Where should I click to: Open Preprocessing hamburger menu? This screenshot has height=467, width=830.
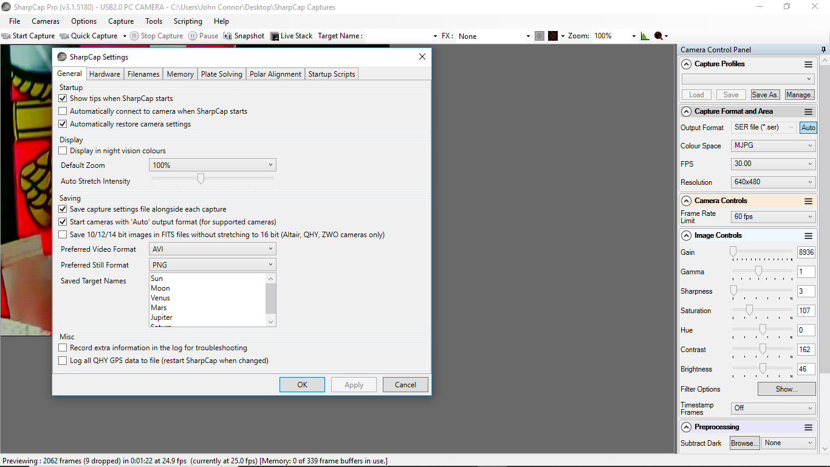coord(808,427)
